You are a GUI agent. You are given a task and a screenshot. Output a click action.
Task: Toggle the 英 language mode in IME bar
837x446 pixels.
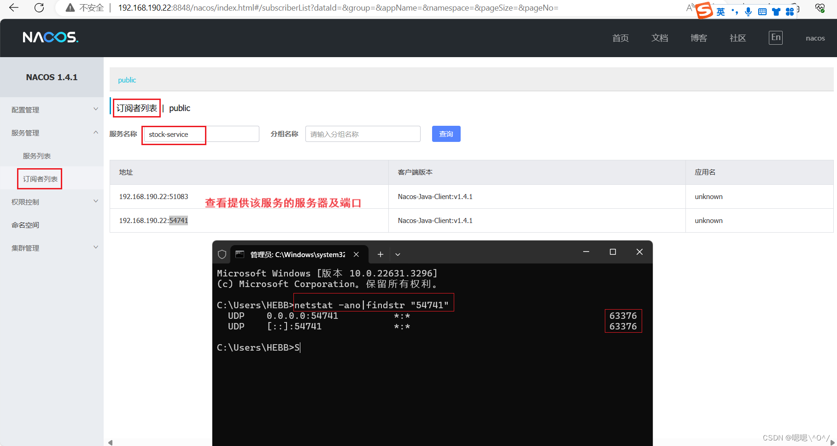tap(720, 12)
